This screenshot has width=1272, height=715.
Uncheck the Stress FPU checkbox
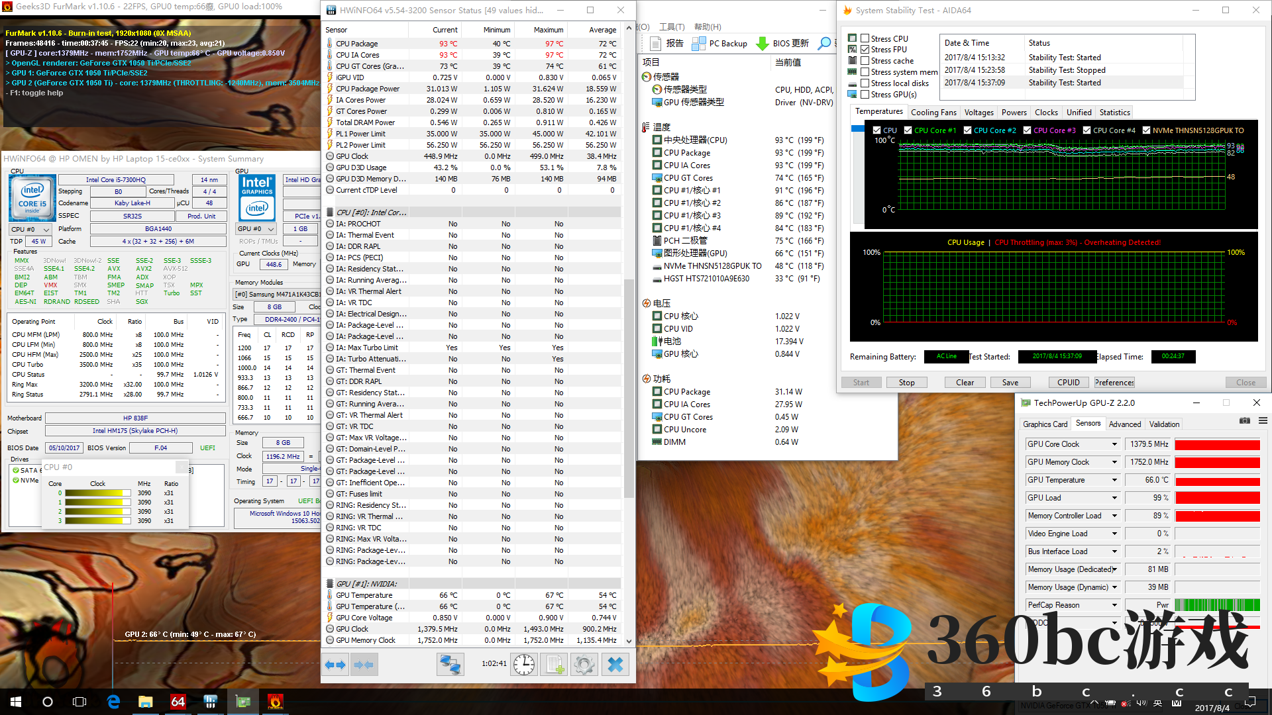[x=865, y=50]
